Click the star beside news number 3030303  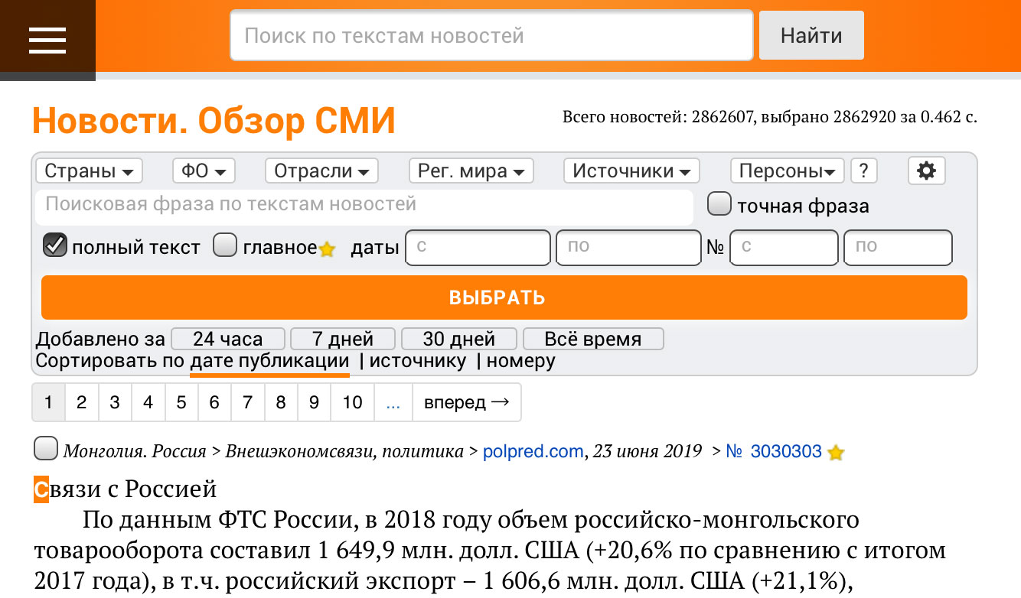pyautogui.click(x=836, y=453)
